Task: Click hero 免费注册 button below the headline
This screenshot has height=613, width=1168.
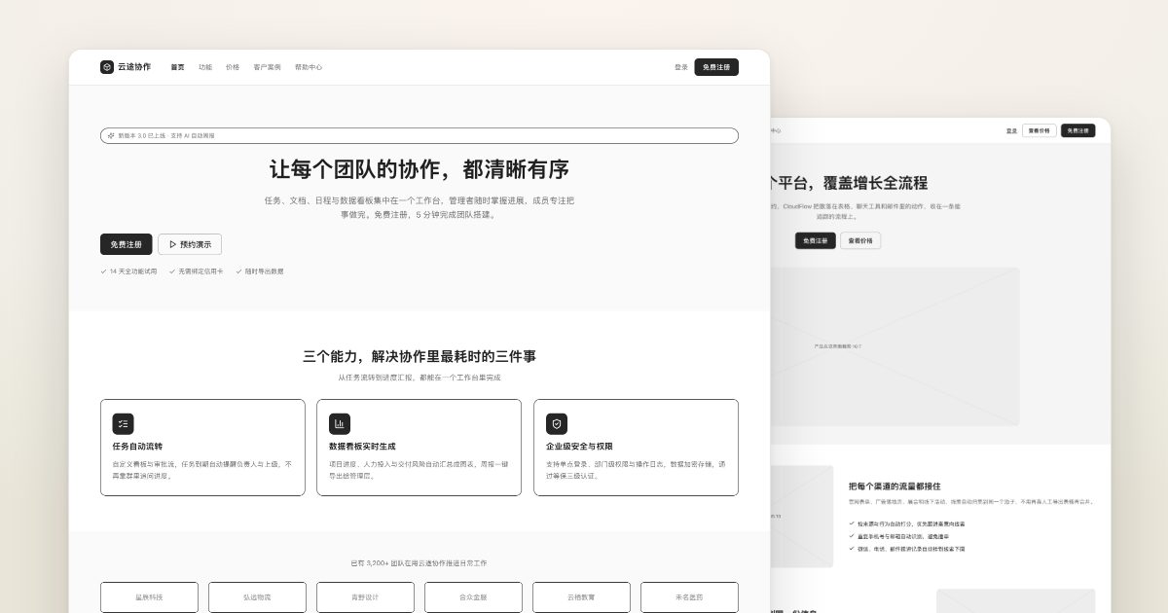Action: [127, 244]
